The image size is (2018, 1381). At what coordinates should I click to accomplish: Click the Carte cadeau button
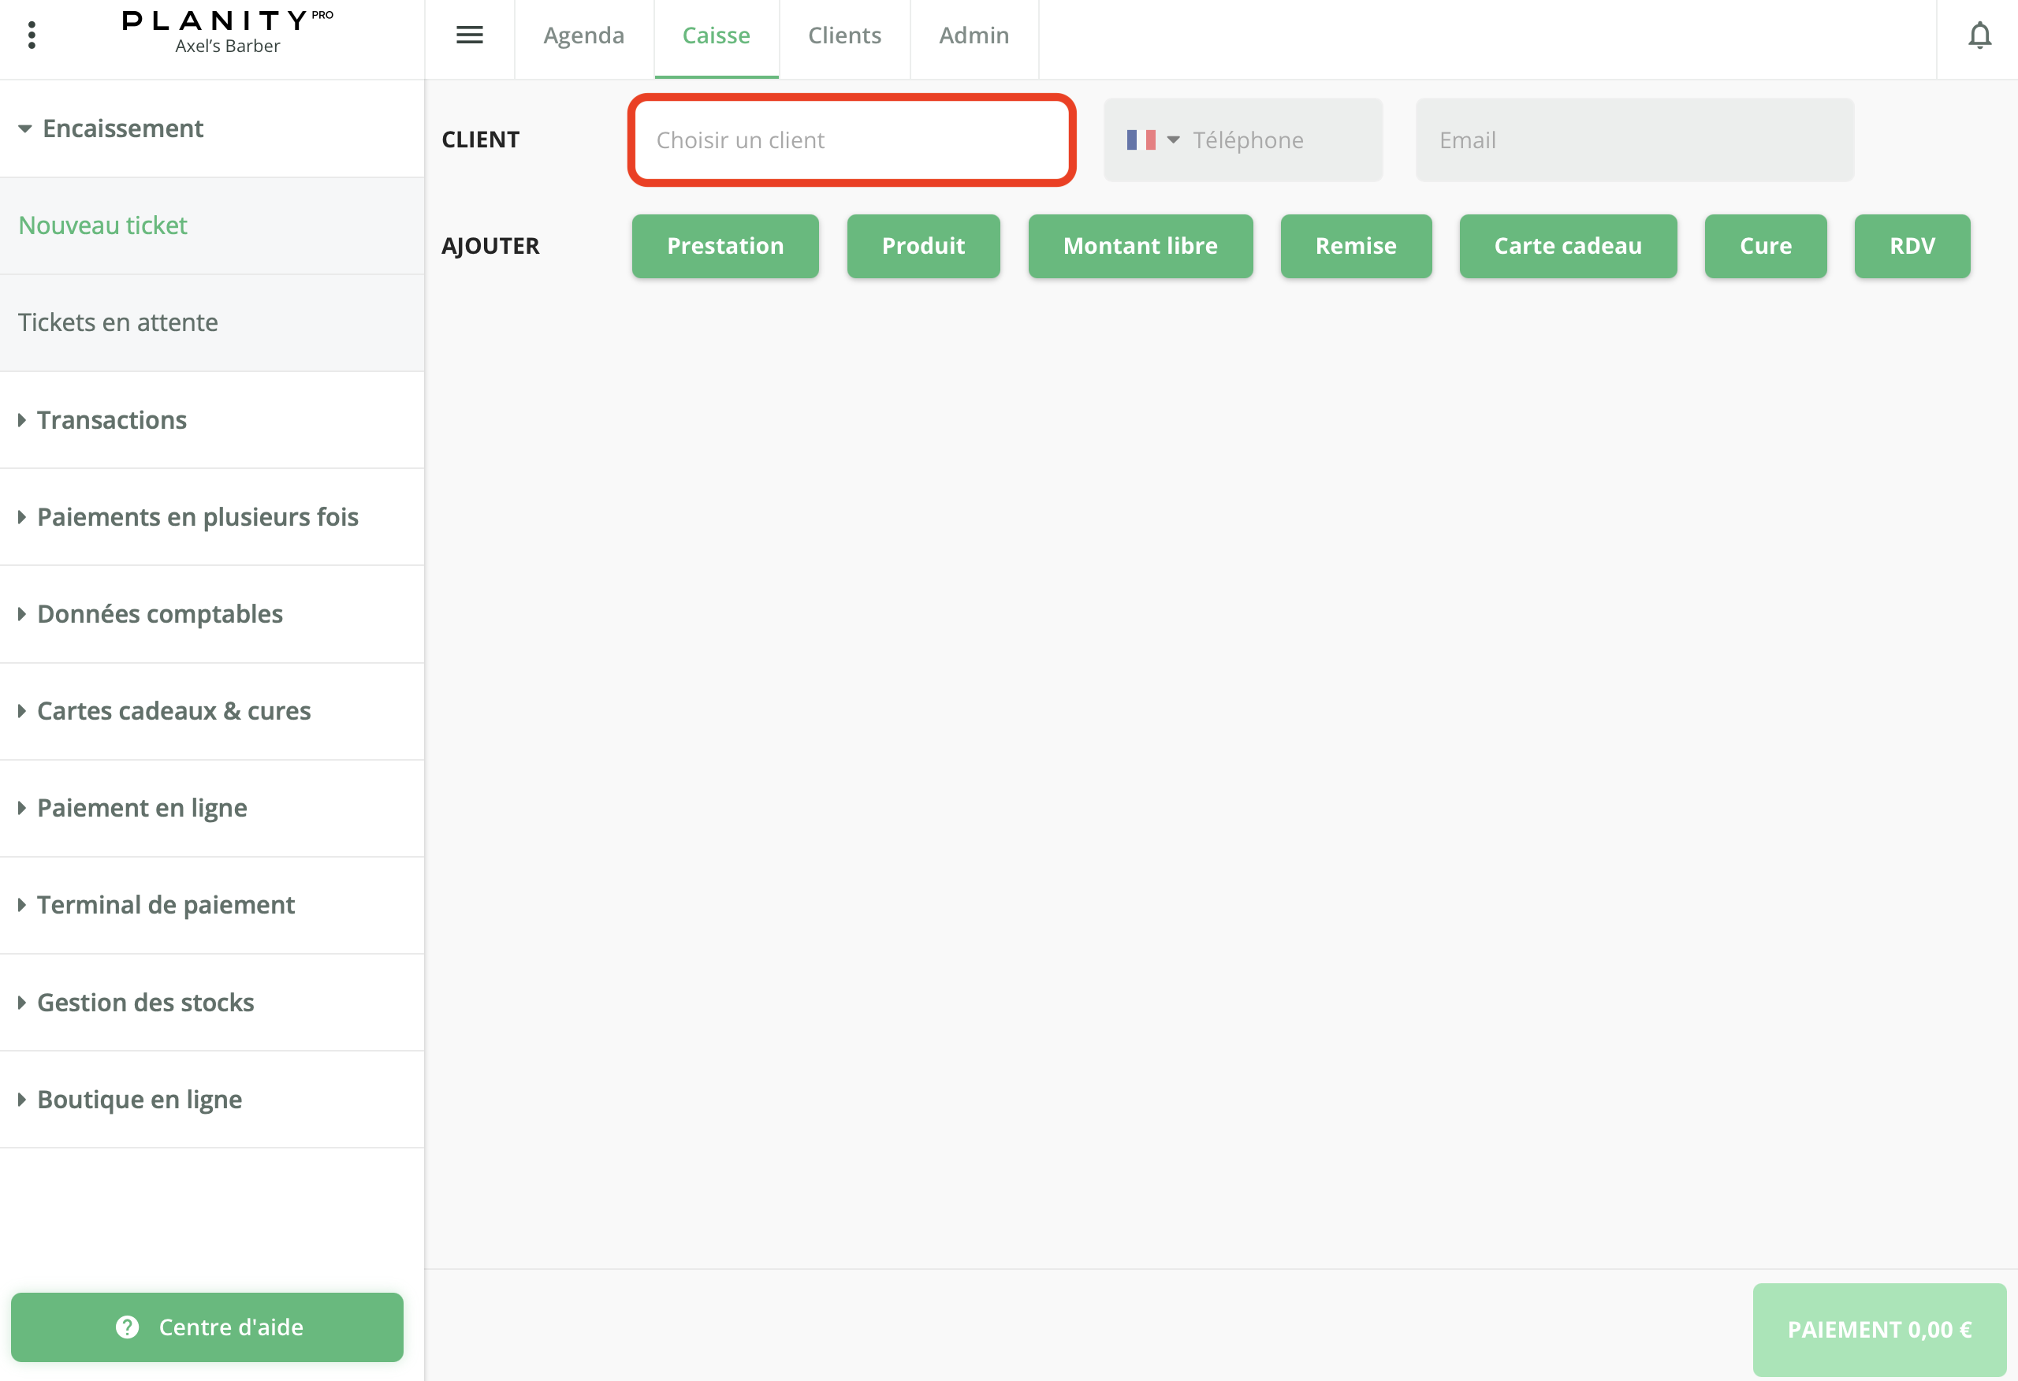(1567, 247)
